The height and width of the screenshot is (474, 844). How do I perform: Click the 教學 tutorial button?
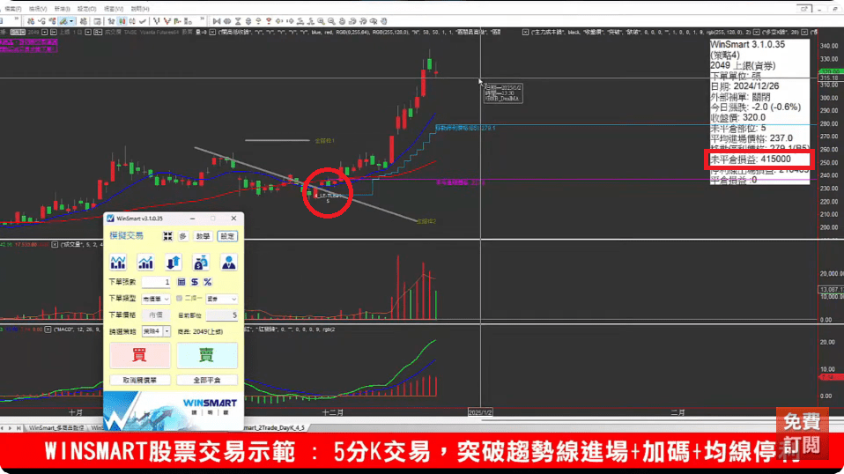click(x=203, y=236)
